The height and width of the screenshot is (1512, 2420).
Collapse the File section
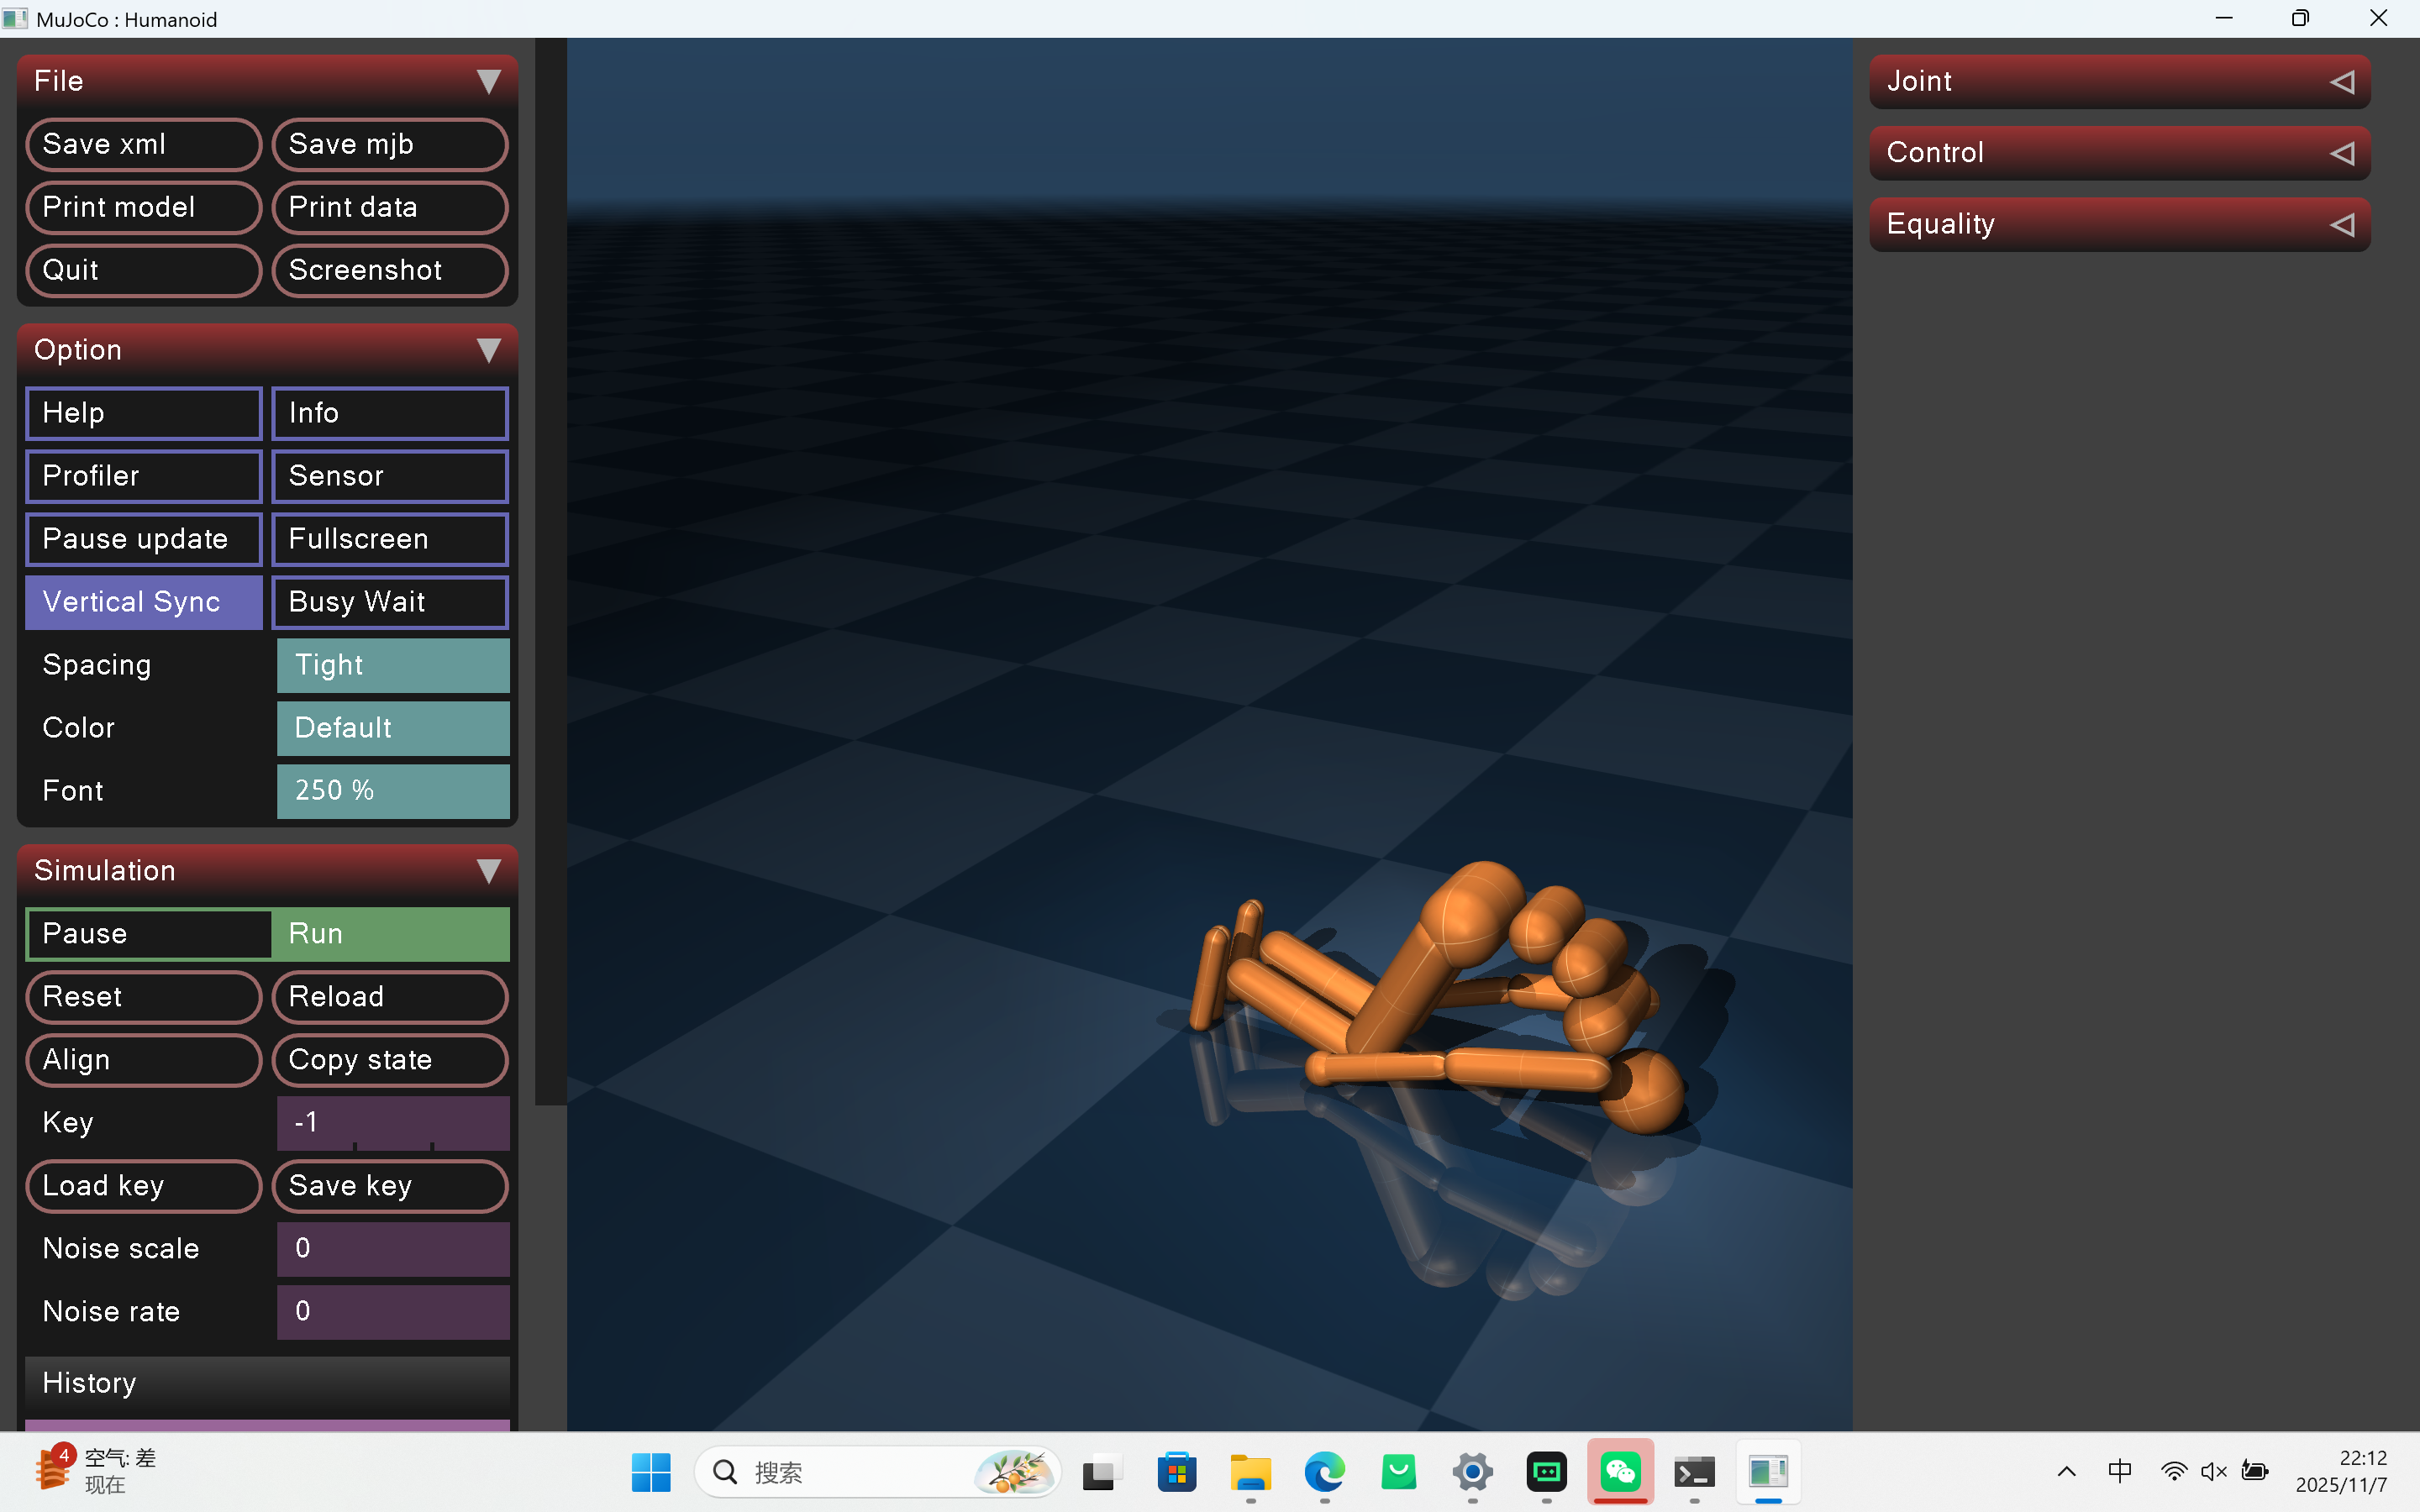coord(488,81)
